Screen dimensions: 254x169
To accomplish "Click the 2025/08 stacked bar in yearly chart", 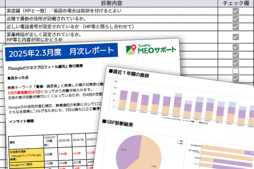I will pyautogui.click(x=178, y=104).
